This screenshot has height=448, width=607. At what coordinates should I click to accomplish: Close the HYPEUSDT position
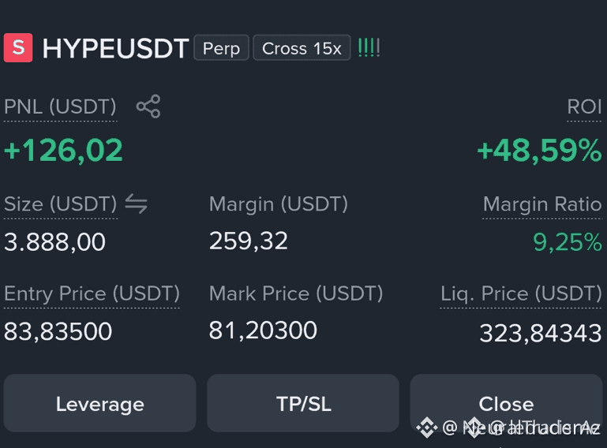(506, 404)
